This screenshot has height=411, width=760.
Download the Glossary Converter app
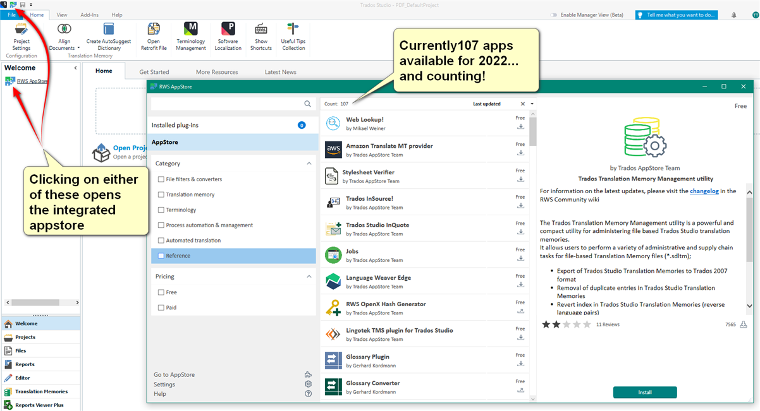520,390
